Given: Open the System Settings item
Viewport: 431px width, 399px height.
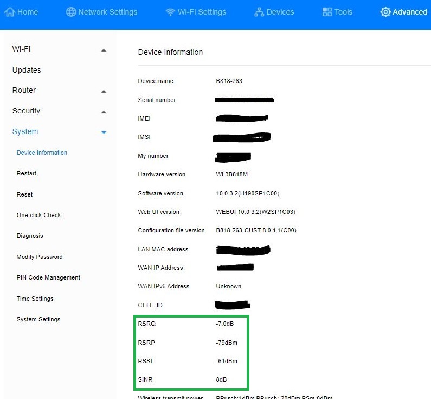Looking at the screenshot, I should [x=38, y=320].
